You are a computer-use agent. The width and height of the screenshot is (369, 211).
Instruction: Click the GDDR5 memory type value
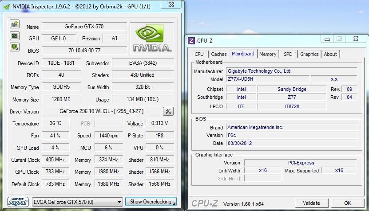point(61,87)
